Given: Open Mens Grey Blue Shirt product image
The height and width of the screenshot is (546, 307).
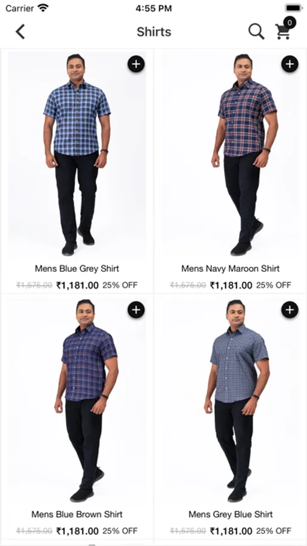Looking at the screenshot, I should [x=231, y=401].
